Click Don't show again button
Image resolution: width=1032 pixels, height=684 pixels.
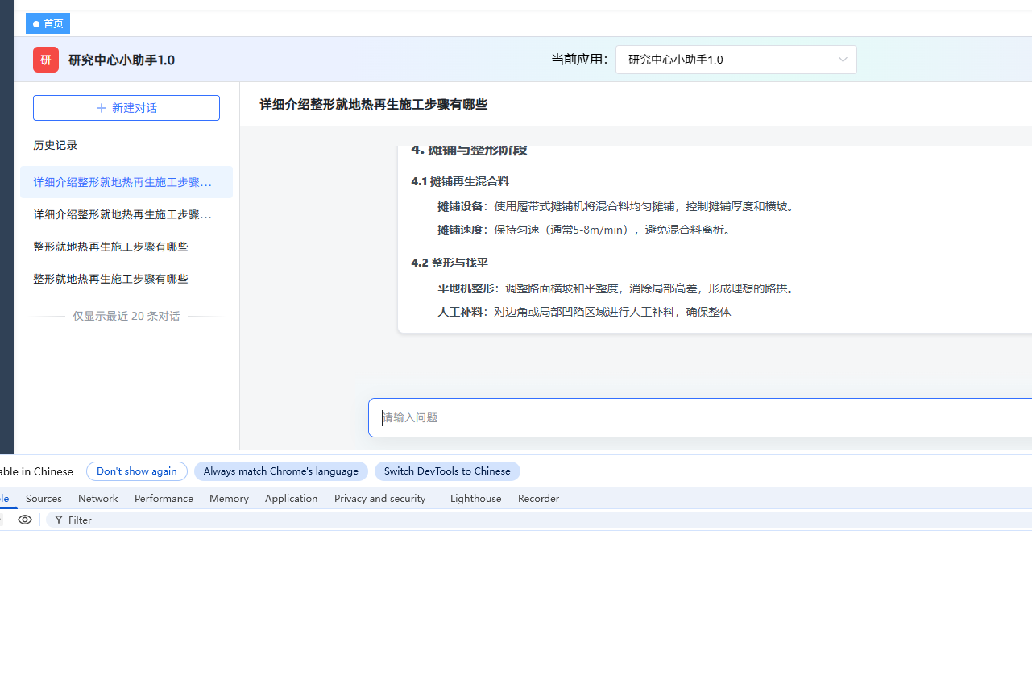click(137, 471)
